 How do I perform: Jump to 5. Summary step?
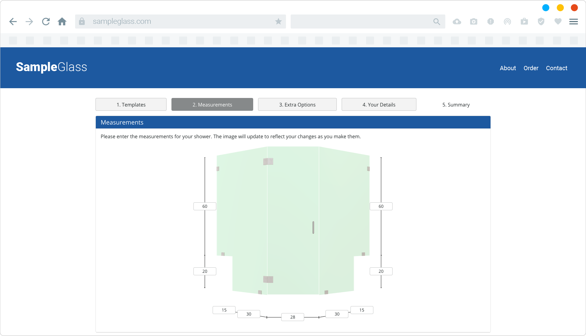456,105
